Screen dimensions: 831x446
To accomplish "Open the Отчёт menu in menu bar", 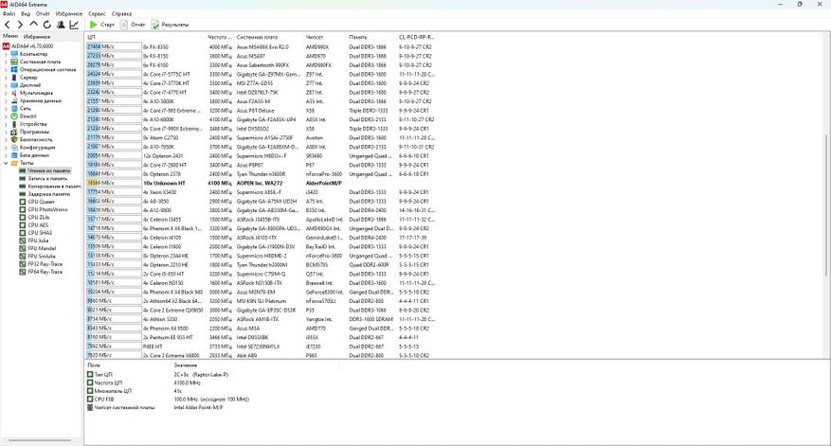I will click(x=43, y=14).
